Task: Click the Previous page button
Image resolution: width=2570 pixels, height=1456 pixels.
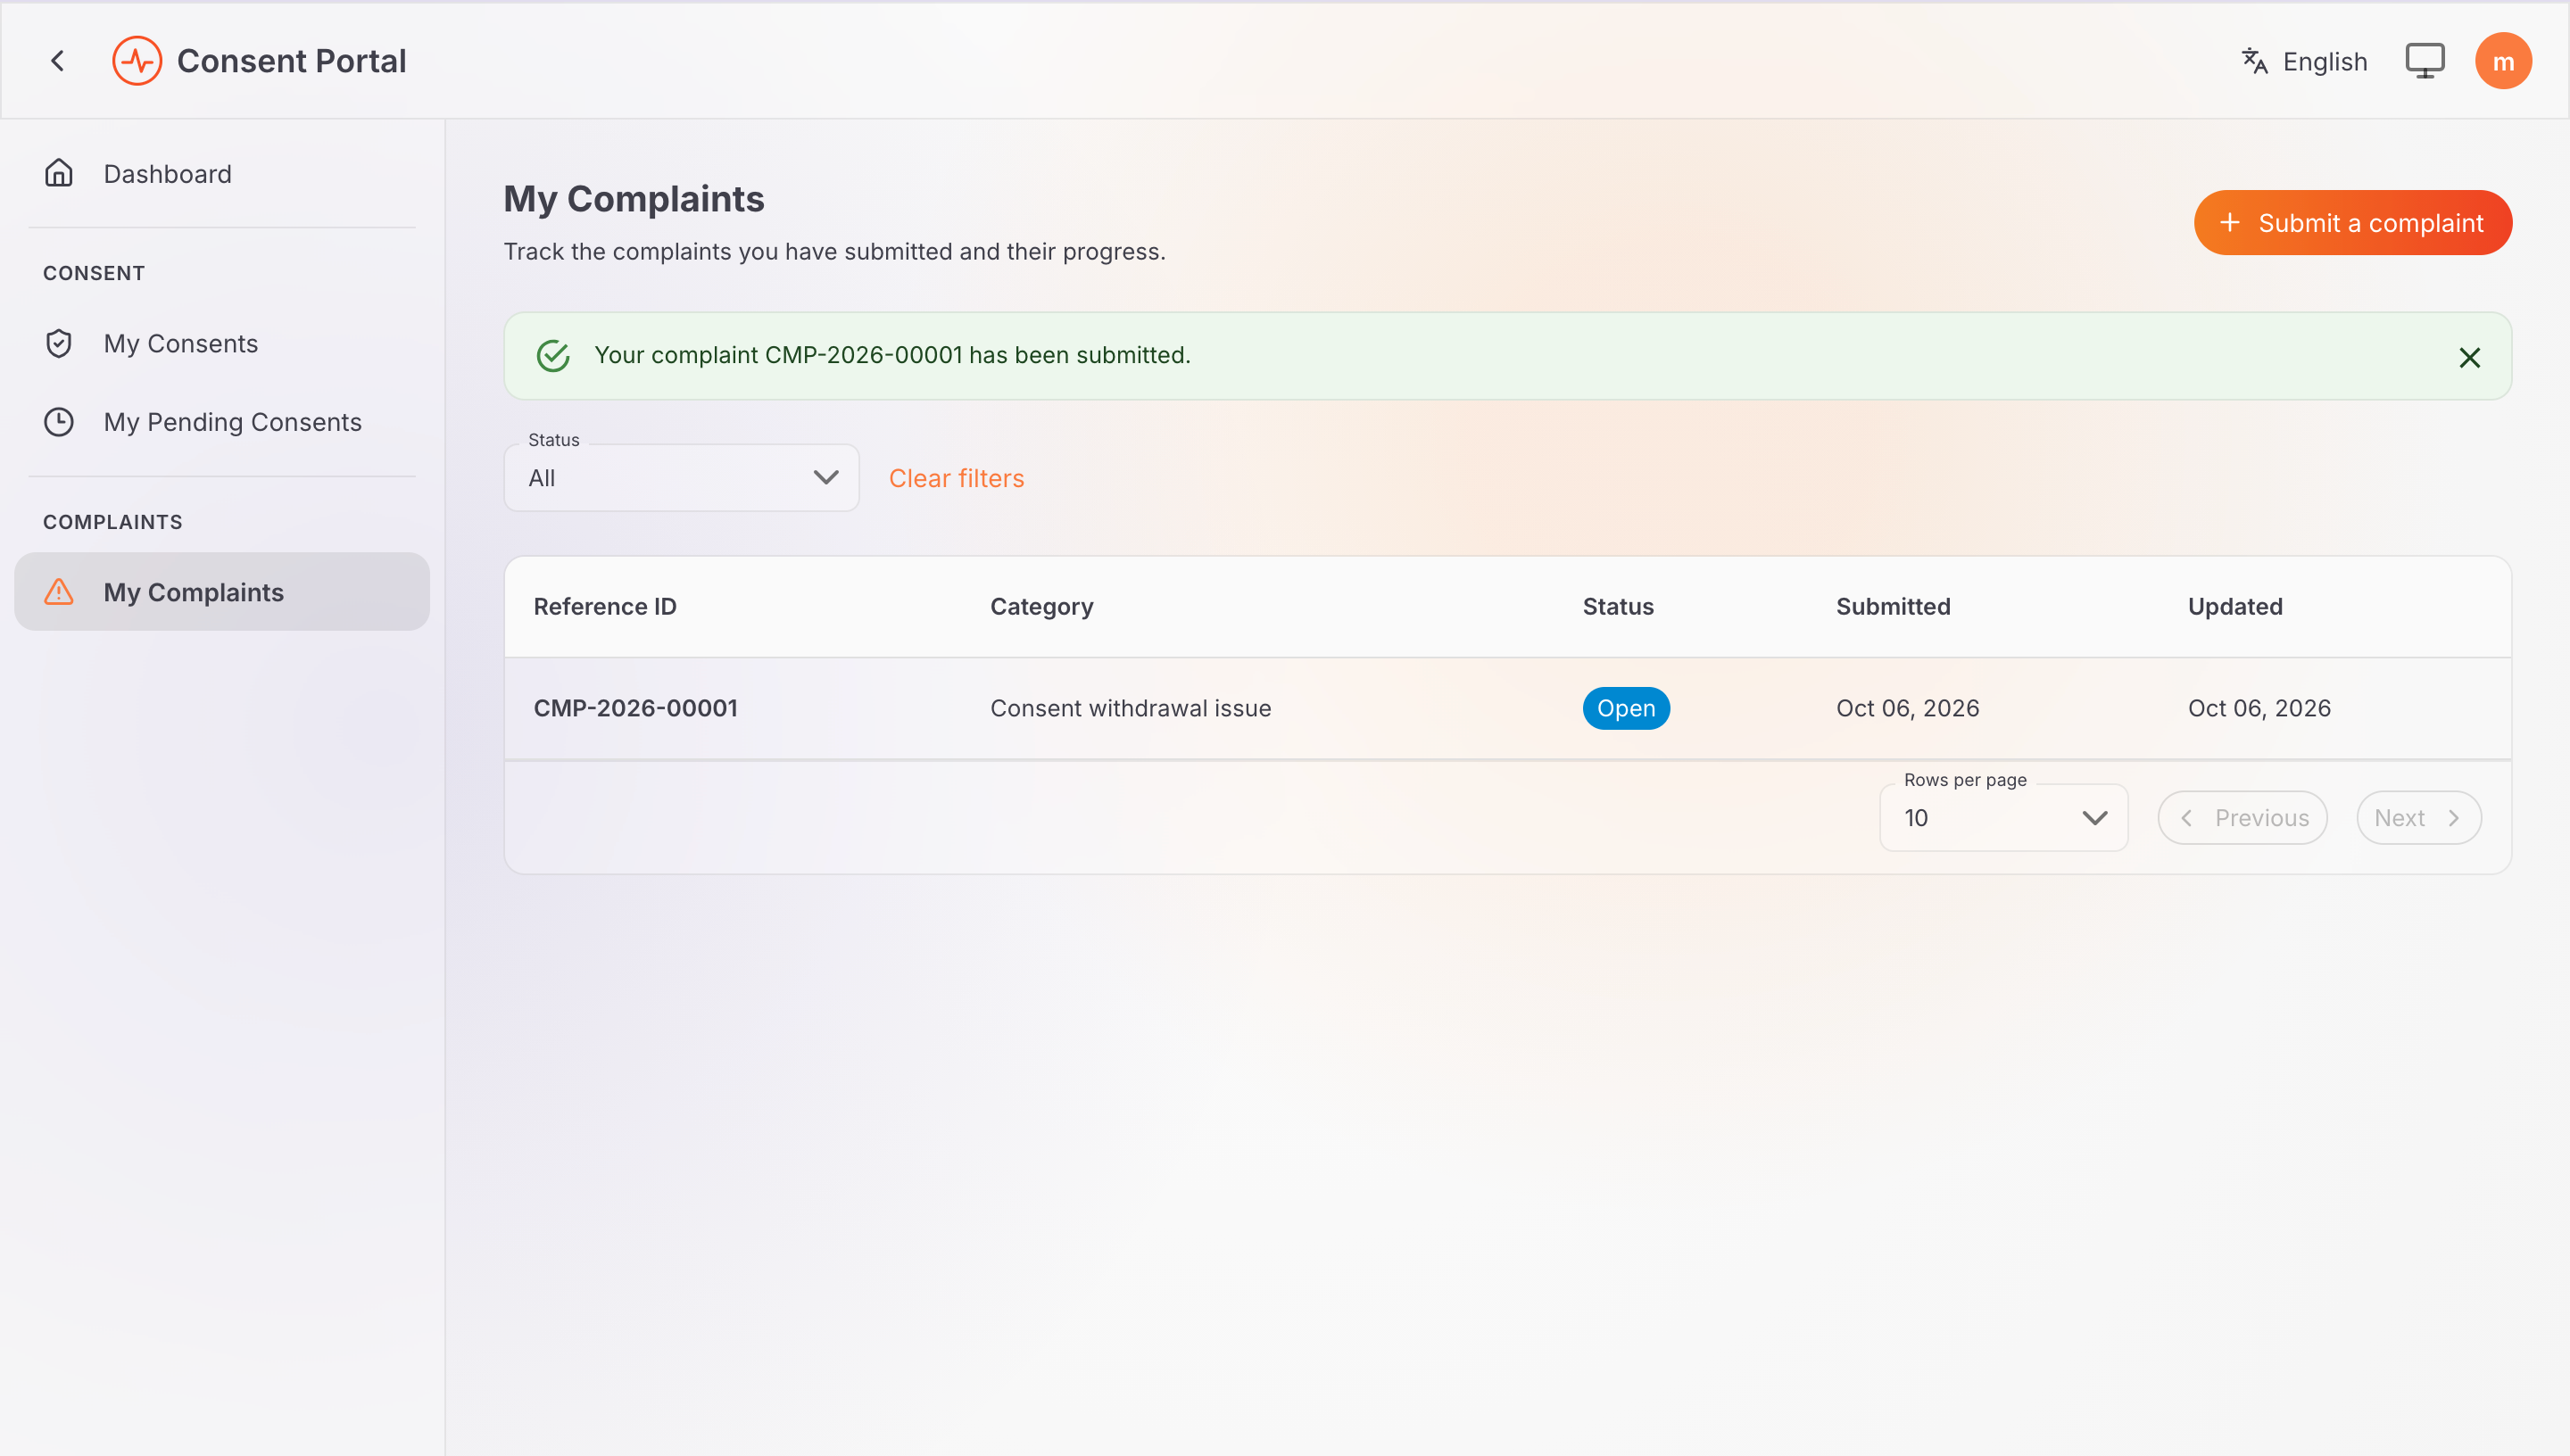Action: coord(2243,818)
